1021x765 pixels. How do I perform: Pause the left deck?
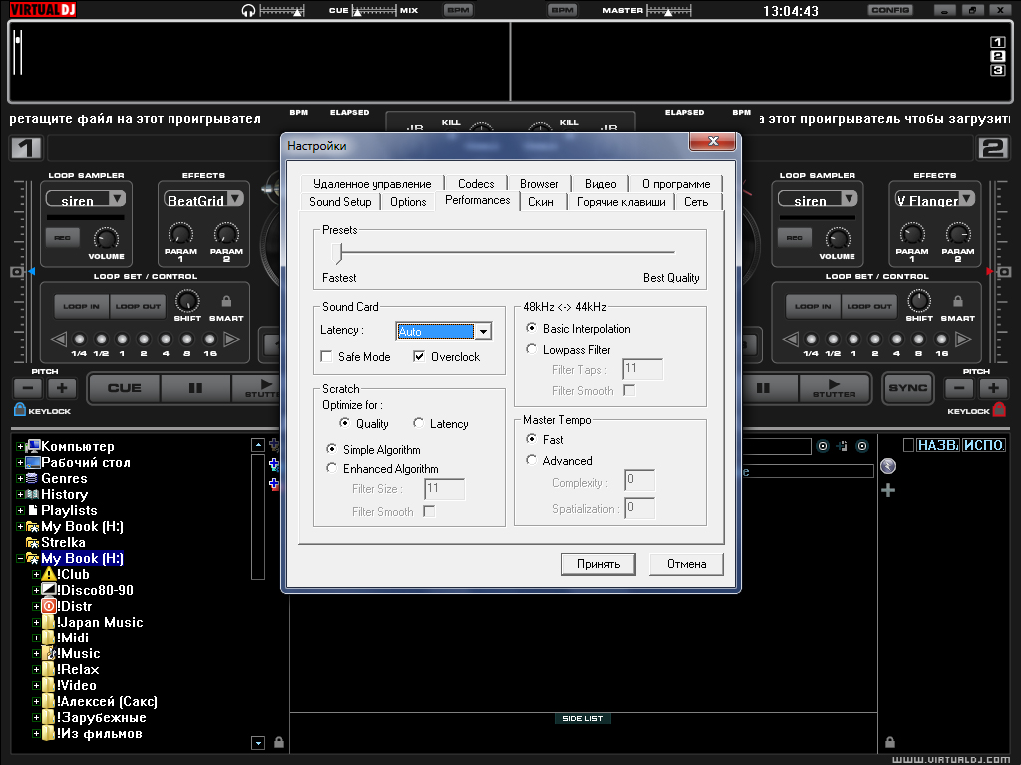tap(195, 388)
